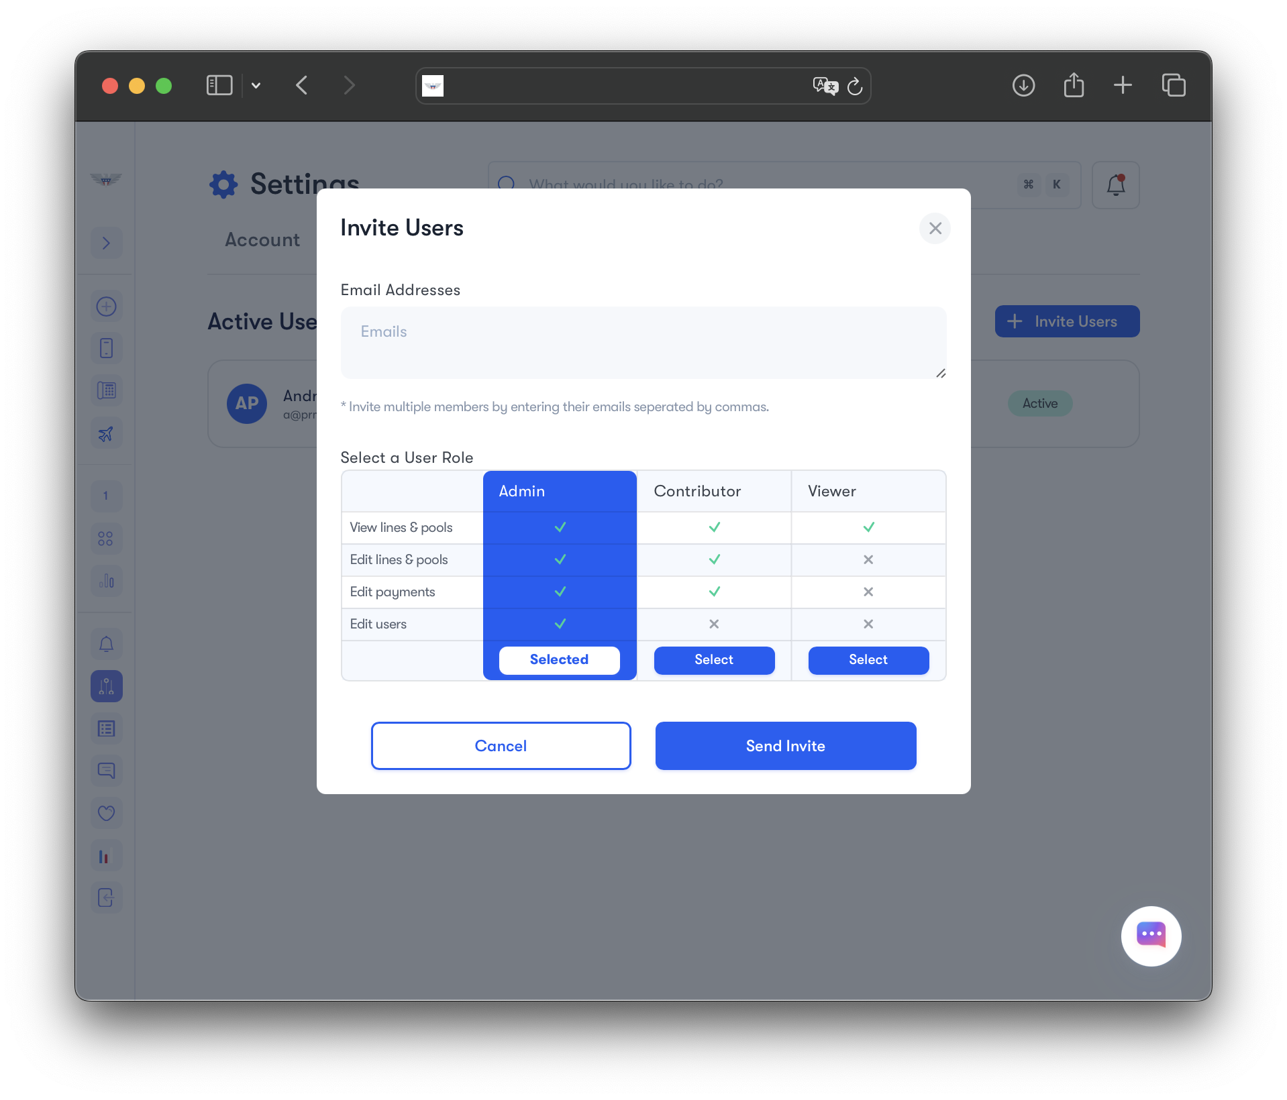
Task: Click the plus circle icon in the sidebar
Action: click(106, 307)
